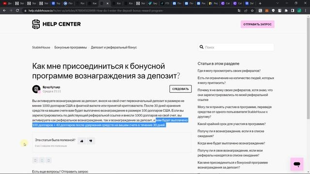Open the puzzle-piece Extensions menu
Screen dimensions: 310x174
coord(286,11)
